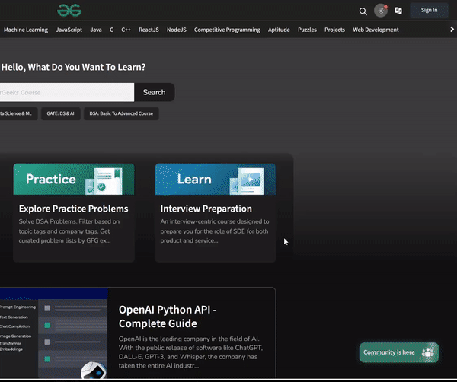
Task: Open OpenAI Python API article thumbnail
Action: (x=53, y=333)
